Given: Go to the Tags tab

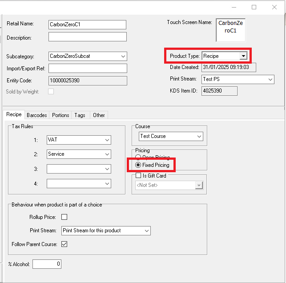Looking at the screenshot, I should click(80, 115).
